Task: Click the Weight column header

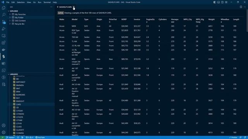Action: (212, 19)
